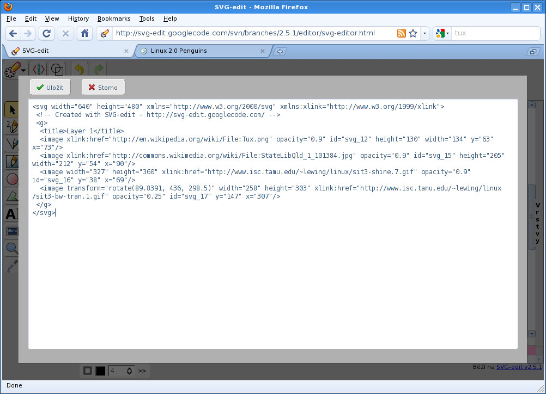Viewport: 546px width, 394px height.
Task: Close the Linux 2.0 Penguins tab
Action: pos(262,51)
